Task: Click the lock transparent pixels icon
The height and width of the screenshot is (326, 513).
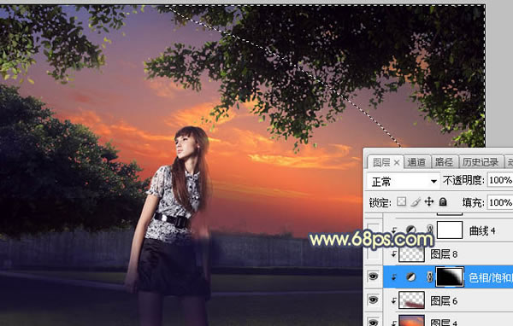Action: coord(402,202)
